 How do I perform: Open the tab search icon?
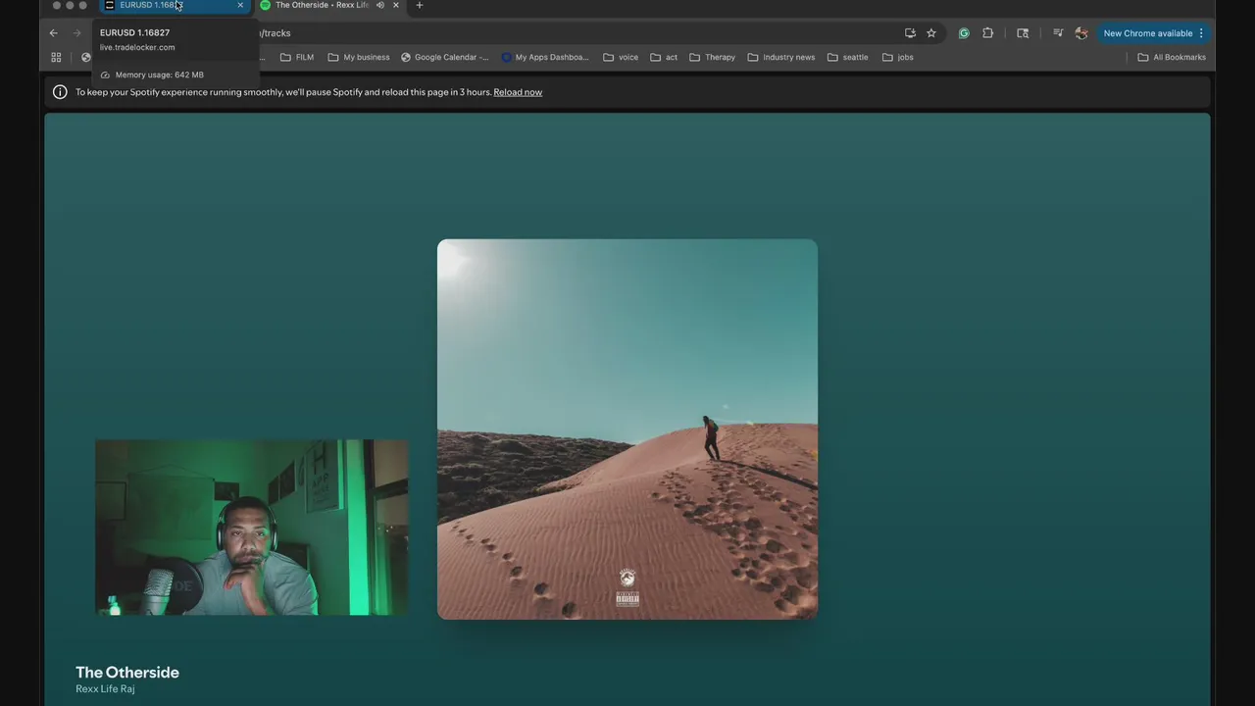[x=1023, y=33]
